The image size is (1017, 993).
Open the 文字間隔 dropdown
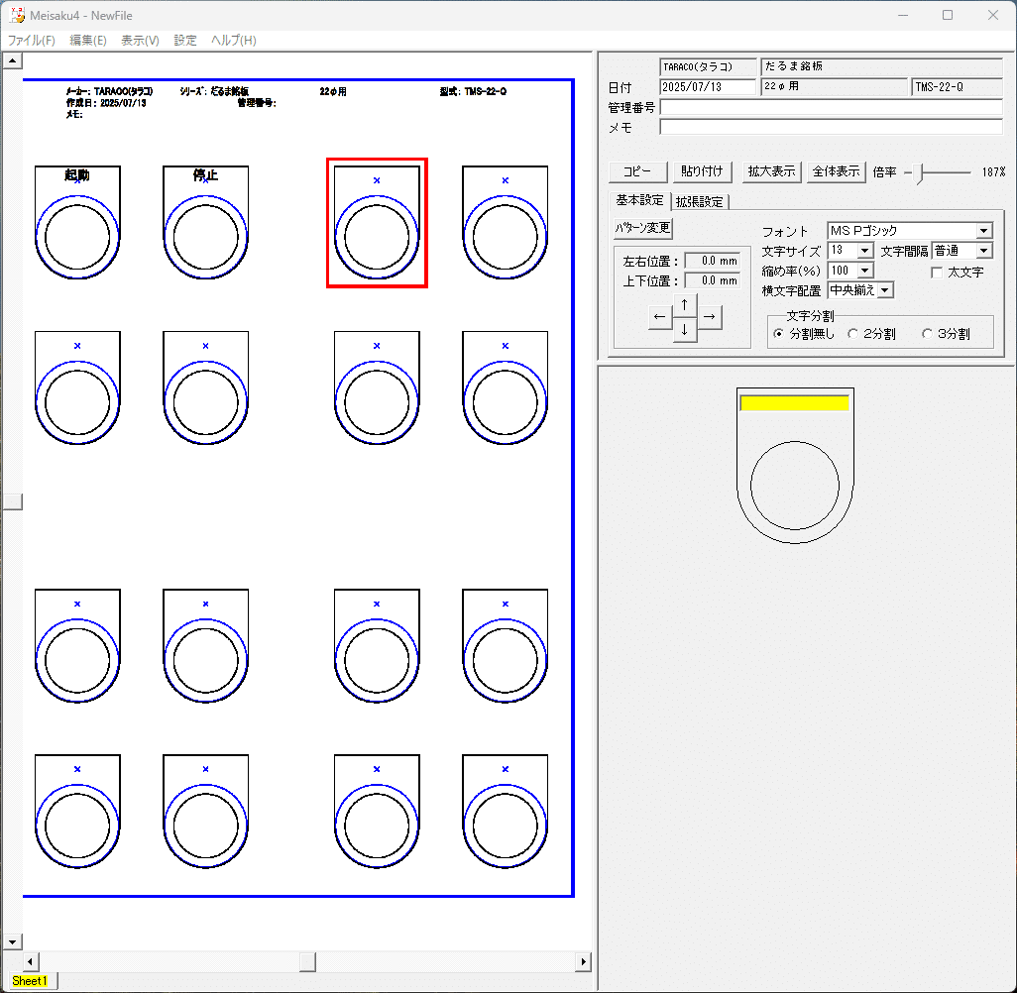[984, 251]
